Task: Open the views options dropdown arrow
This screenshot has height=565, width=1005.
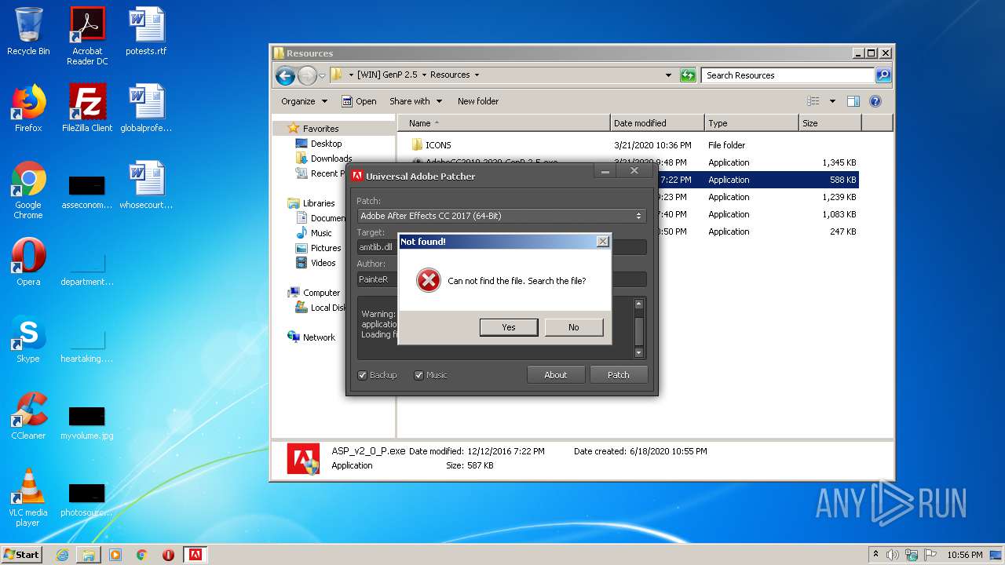Action: tap(832, 101)
